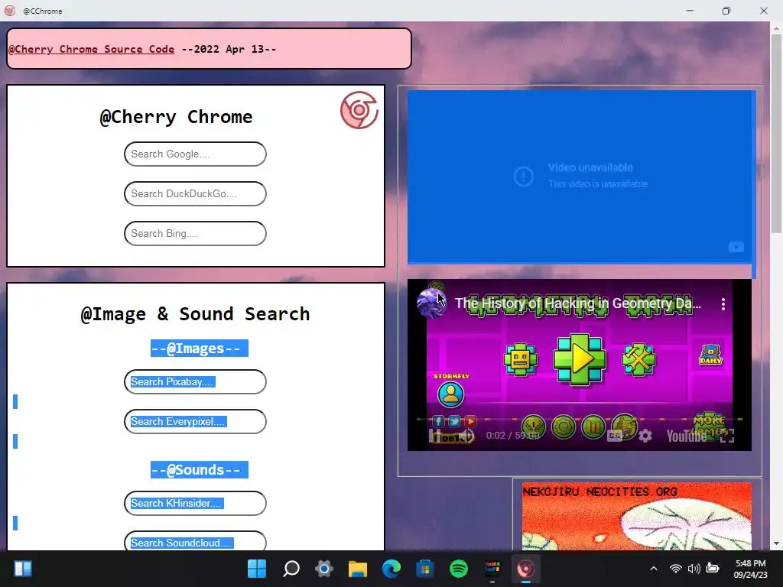Open the Windows Start menu
The width and height of the screenshot is (783, 587).
(257, 569)
